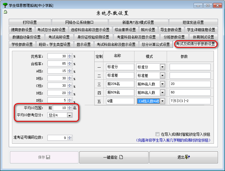
Task: Click the tree app icon in title bar
Action: coord(4,5)
